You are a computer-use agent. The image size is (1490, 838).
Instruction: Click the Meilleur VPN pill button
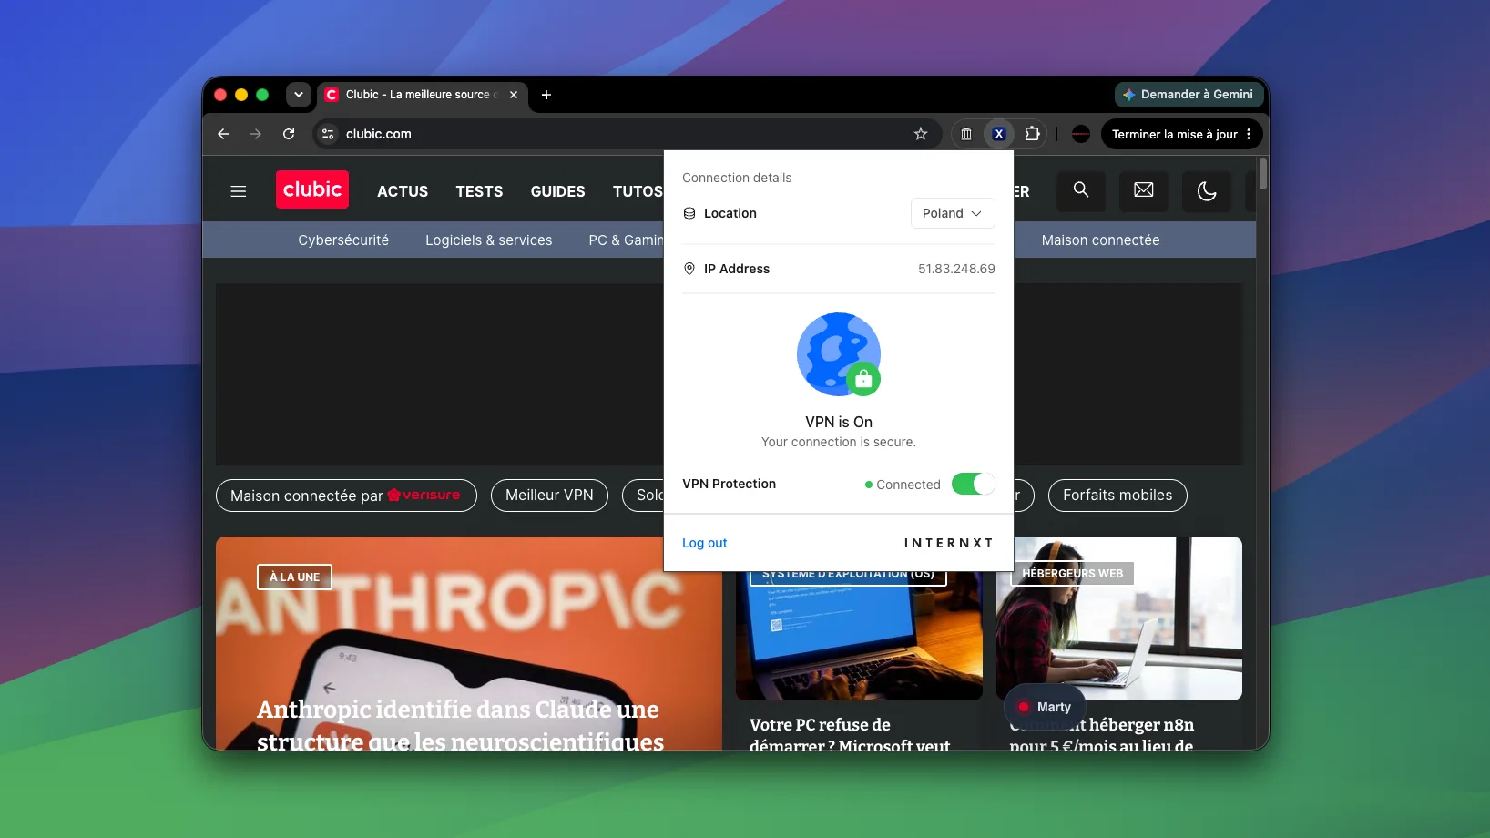(549, 496)
